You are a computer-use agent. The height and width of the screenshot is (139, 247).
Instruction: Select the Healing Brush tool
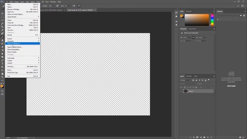tap(2, 34)
